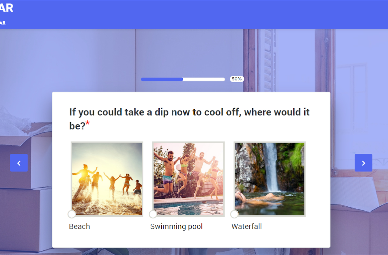Click the large AR logo in header
Viewport: 388px width, 255px height.
tap(6, 8)
